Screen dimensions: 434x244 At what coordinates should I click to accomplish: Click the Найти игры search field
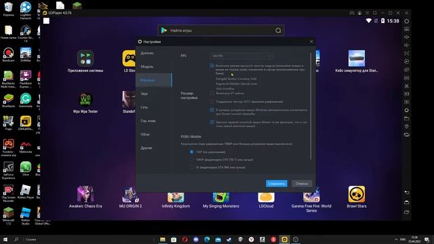click(x=221, y=30)
